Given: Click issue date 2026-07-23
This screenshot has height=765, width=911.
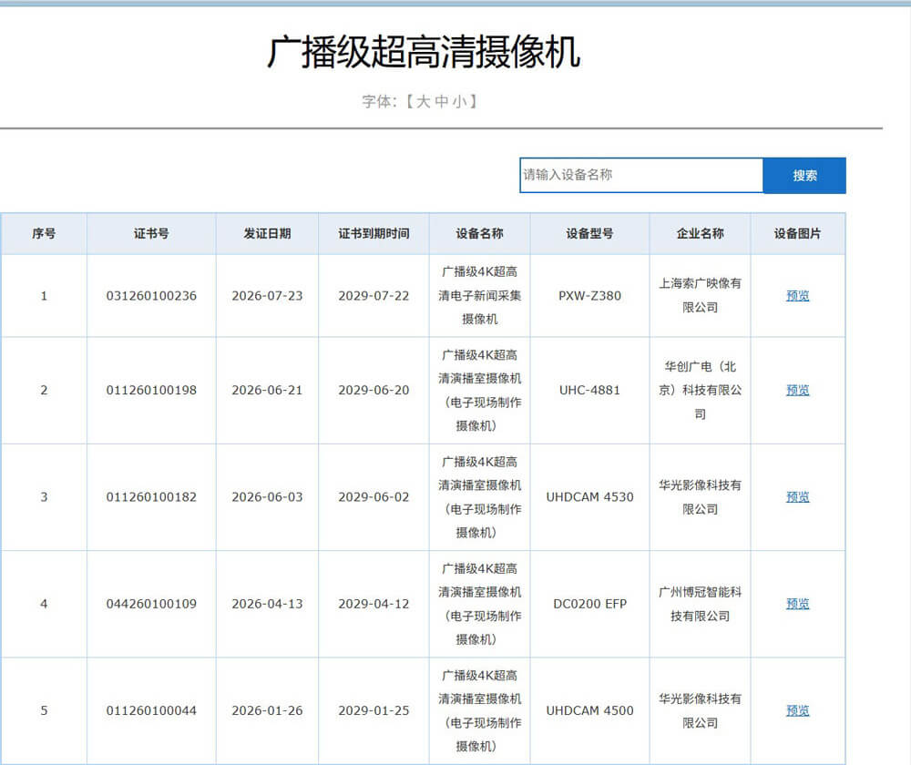Looking at the screenshot, I should point(267,296).
